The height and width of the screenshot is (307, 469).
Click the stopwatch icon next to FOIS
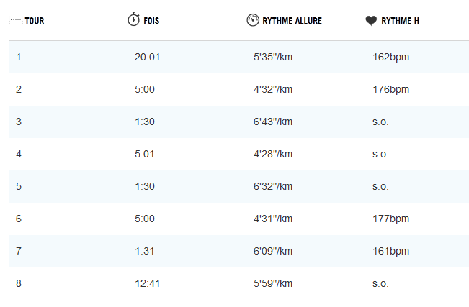[133, 19]
